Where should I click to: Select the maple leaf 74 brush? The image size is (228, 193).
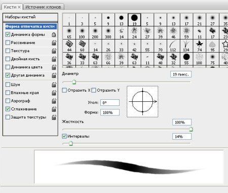pyautogui.click(x=200, y=46)
